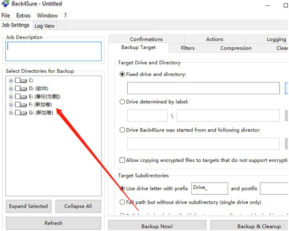
Task: Click the F: drive icon
Action: [x=24, y=105]
